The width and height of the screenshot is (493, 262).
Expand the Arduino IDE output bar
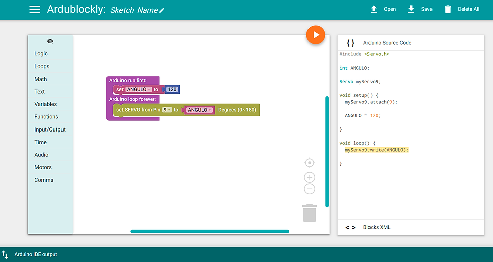click(246, 254)
